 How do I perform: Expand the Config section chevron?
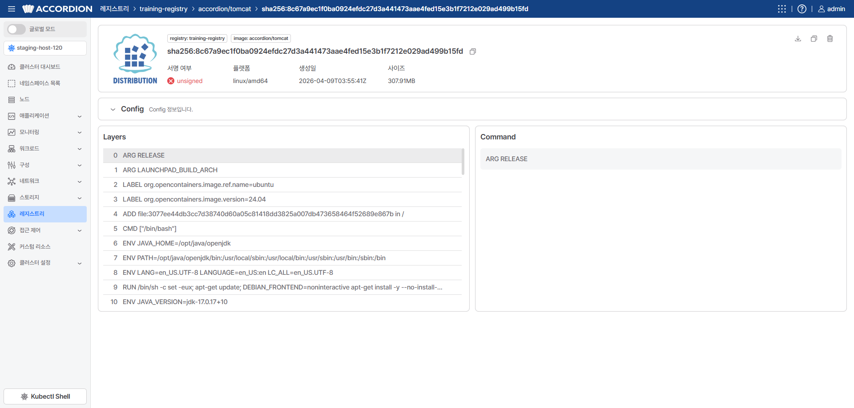pyautogui.click(x=113, y=109)
